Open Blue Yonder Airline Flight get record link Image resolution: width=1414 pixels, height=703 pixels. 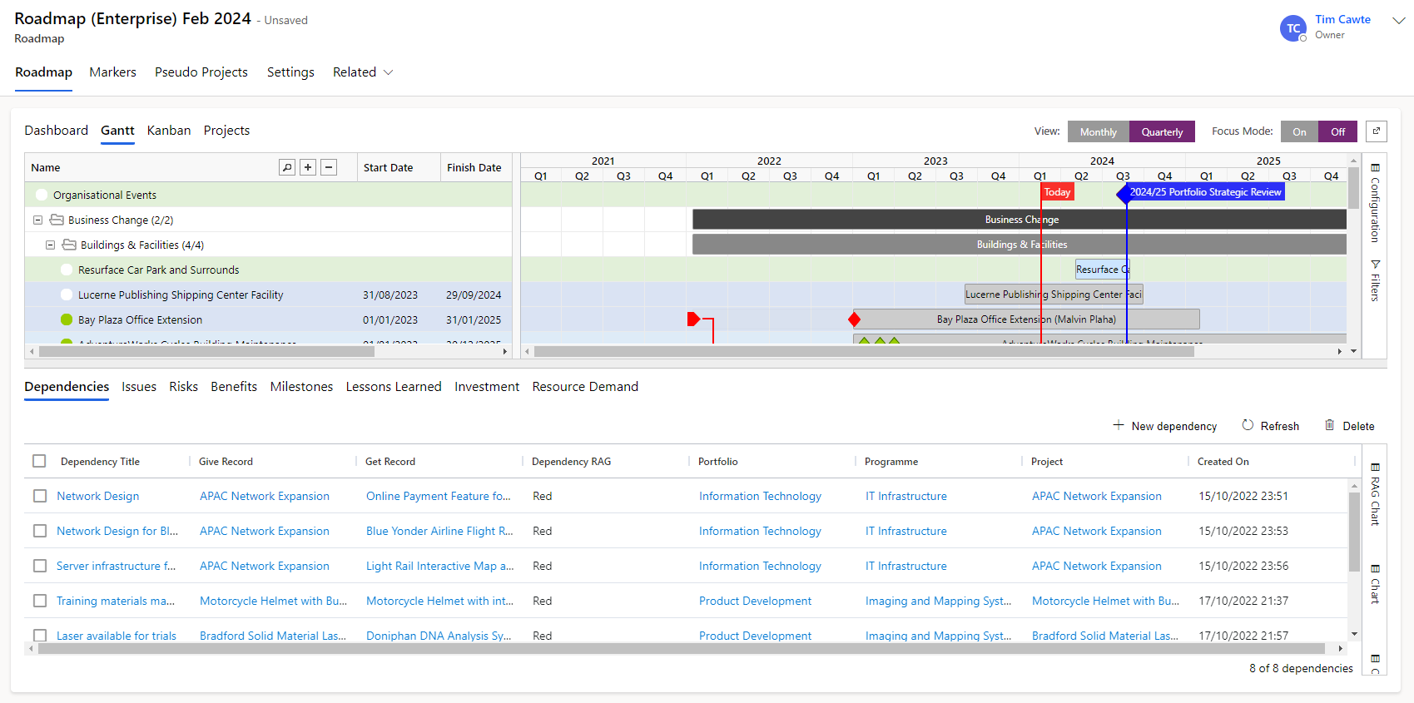(439, 531)
